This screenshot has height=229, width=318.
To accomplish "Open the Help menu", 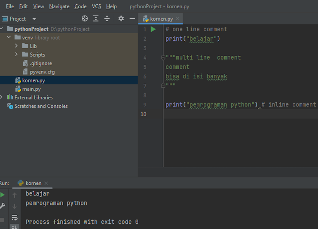I will (111, 6).
